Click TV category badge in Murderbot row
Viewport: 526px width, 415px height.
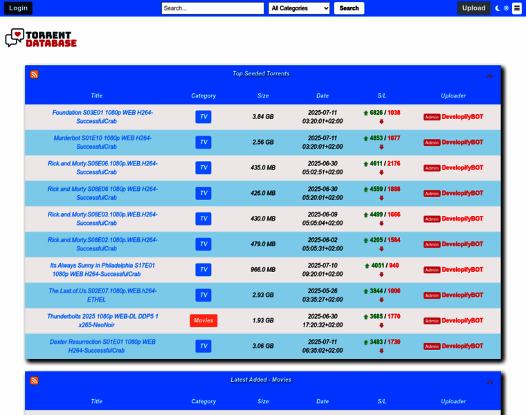tap(203, 142)
